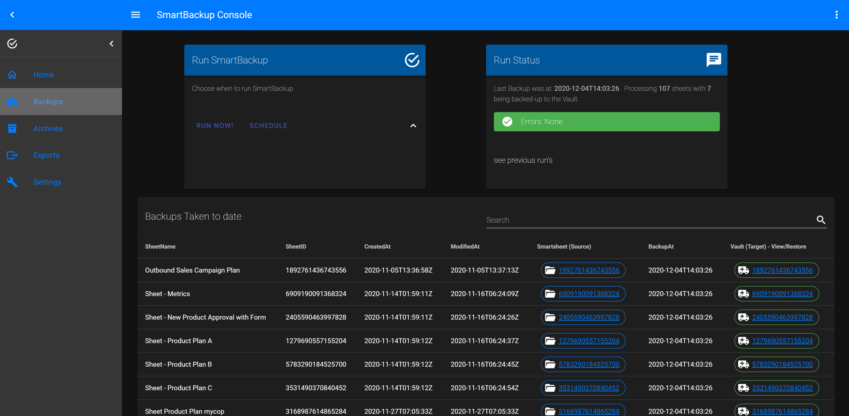Select Sheet - Product Plan B name
Viewport: 849px width, 416px height.
point(178,364)
